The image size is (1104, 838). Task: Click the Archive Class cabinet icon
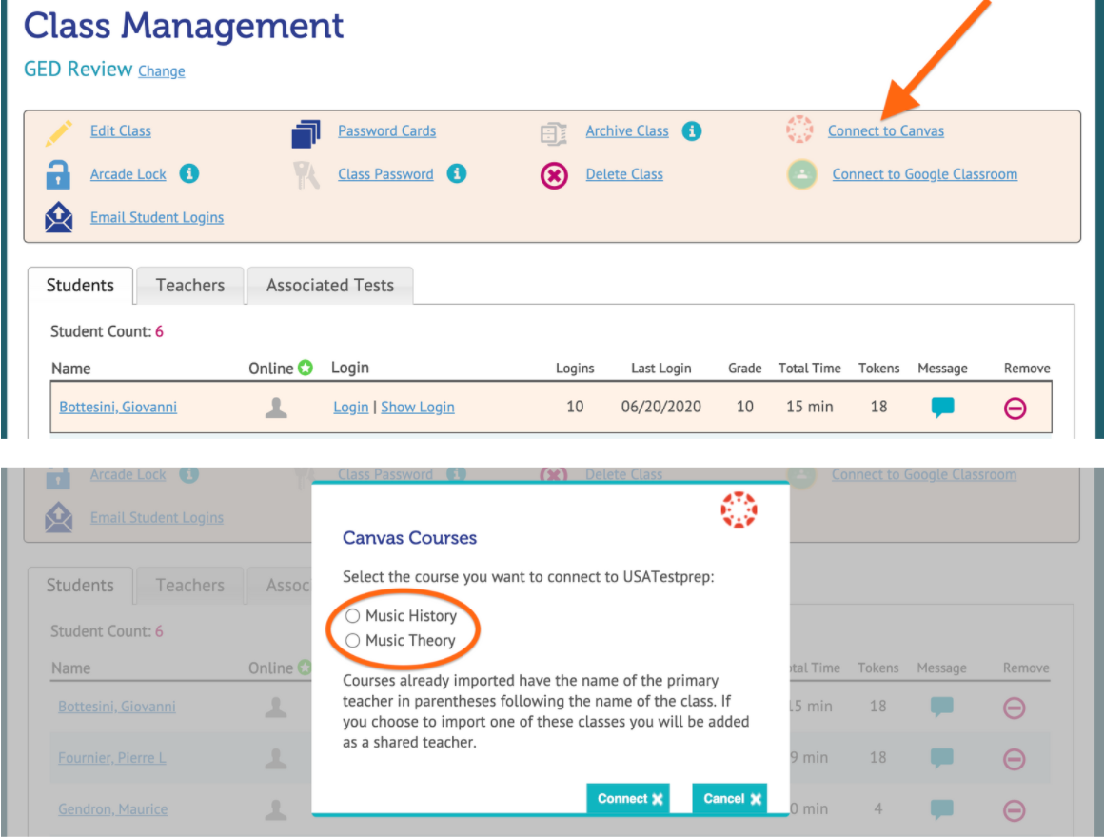coord(554,132)
